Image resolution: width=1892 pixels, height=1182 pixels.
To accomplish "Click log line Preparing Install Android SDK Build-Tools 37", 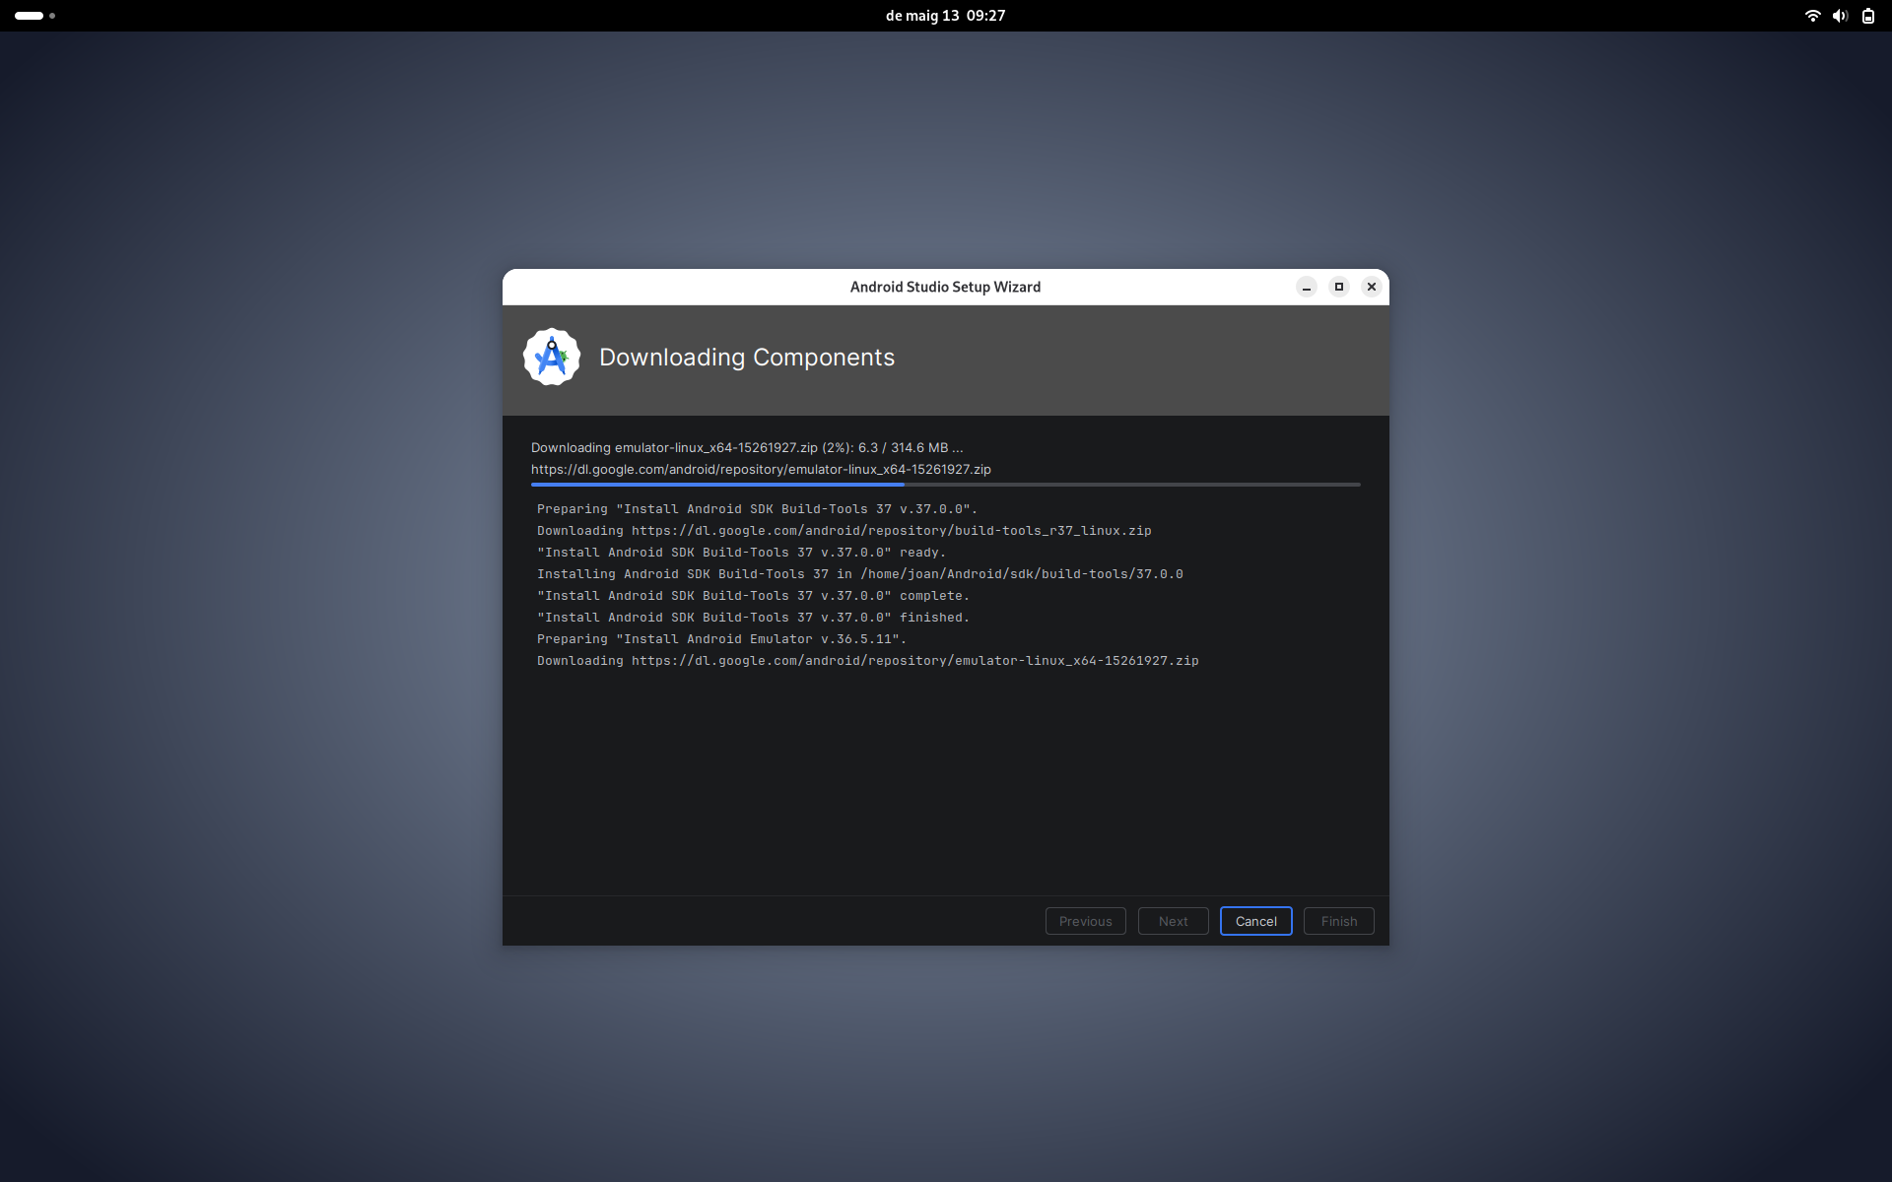I will tap(757, 509).
